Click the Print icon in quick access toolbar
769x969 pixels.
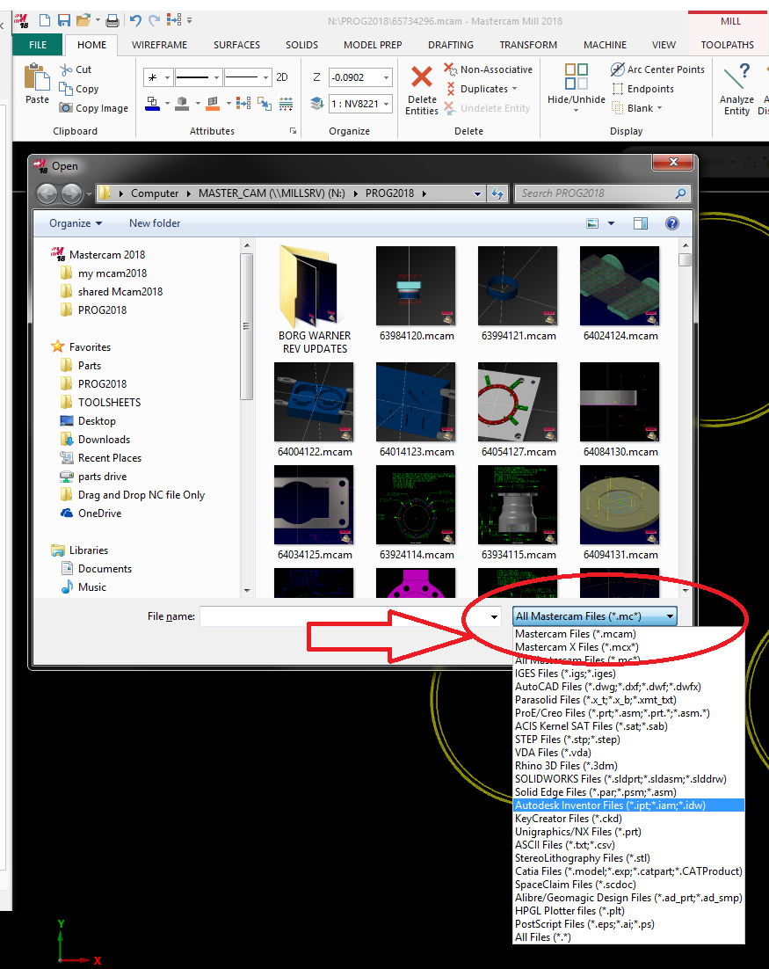[112, 21]
